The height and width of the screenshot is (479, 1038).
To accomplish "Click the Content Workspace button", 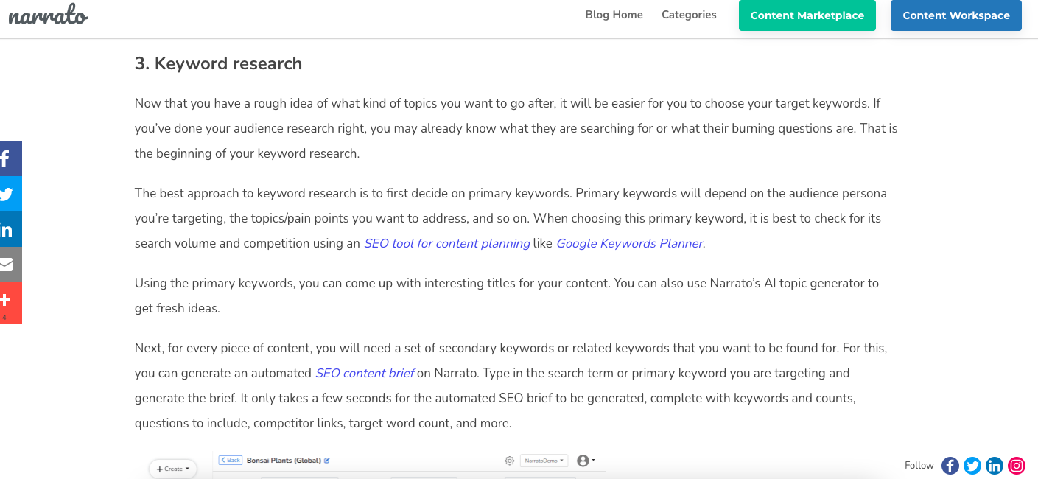I will tap(955, 15).
